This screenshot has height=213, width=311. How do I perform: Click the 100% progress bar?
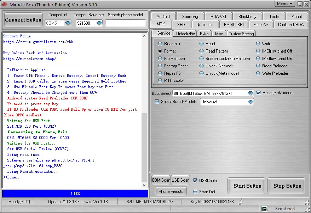[75, 193]
